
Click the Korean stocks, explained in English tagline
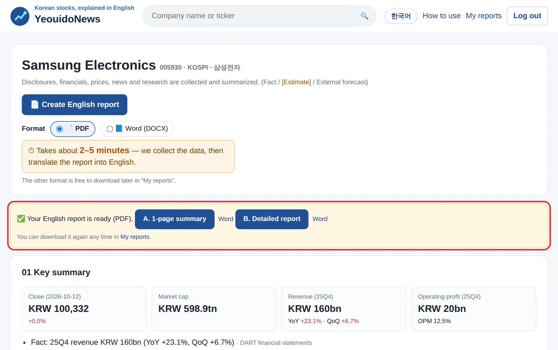pos(84,8)
